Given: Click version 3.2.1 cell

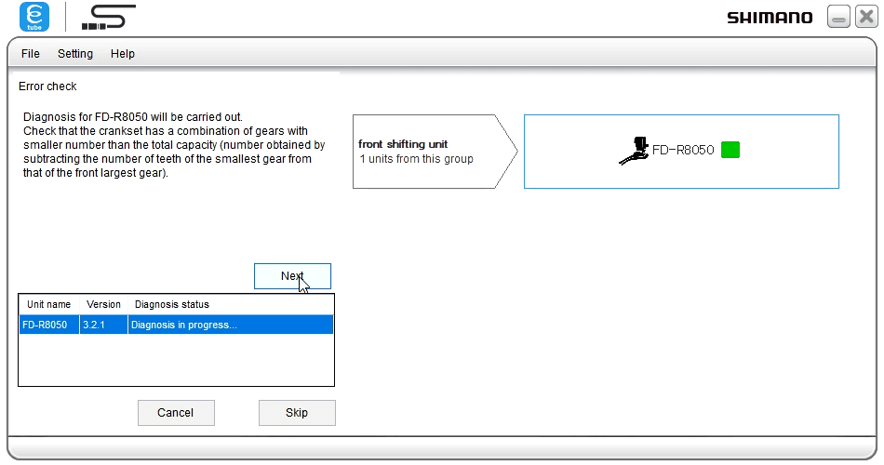Looking at the screenshot, I should (103, 325).
